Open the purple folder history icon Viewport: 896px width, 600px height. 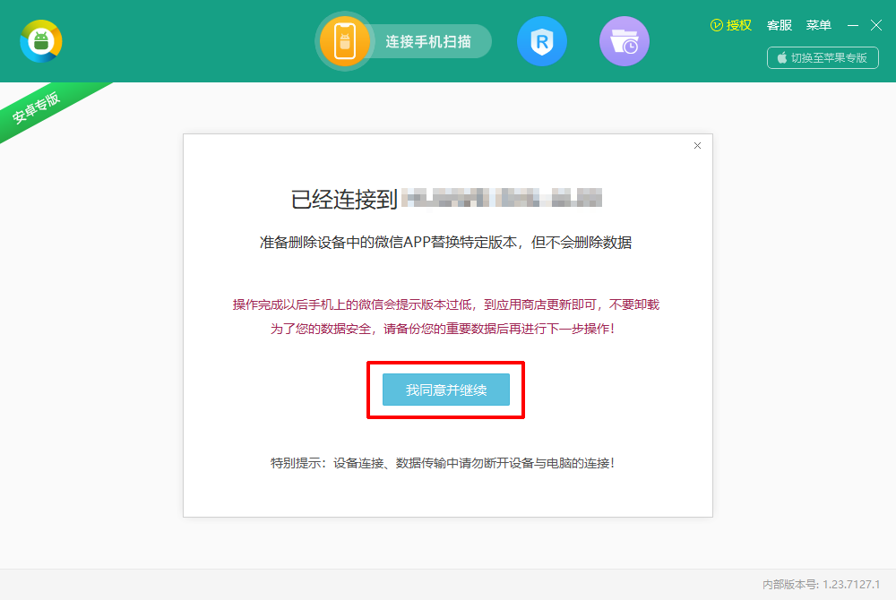tap(624, 41)
